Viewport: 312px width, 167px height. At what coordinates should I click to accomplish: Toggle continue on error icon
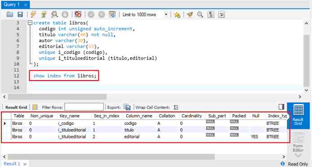click(78, 14)
